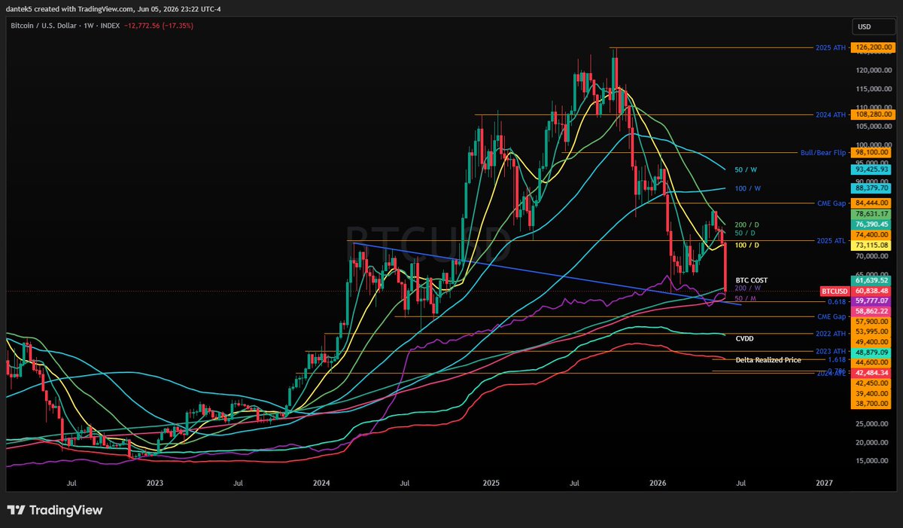Click the 61,639.52 price tag
Image resolution: width=903 pixels, height=528 pixels.
pyautogui.click(x=872, y=280)
